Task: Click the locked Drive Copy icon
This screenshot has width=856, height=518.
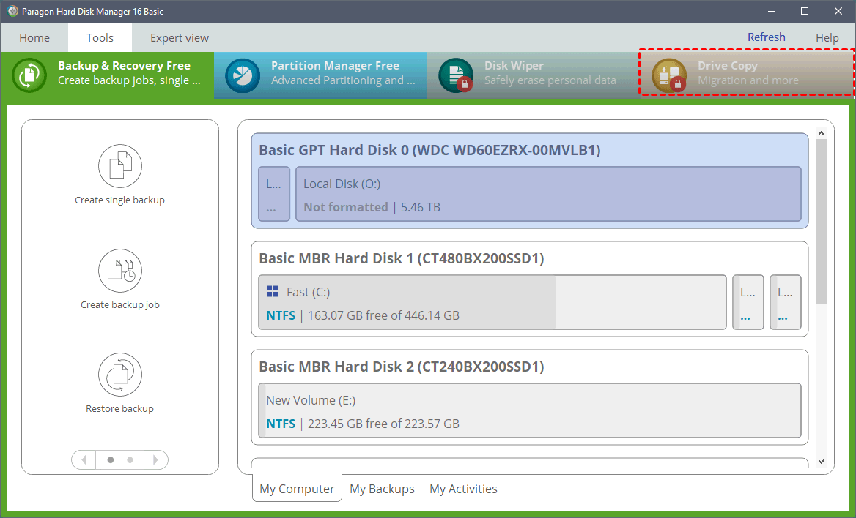Action: (x=668, y=75)
